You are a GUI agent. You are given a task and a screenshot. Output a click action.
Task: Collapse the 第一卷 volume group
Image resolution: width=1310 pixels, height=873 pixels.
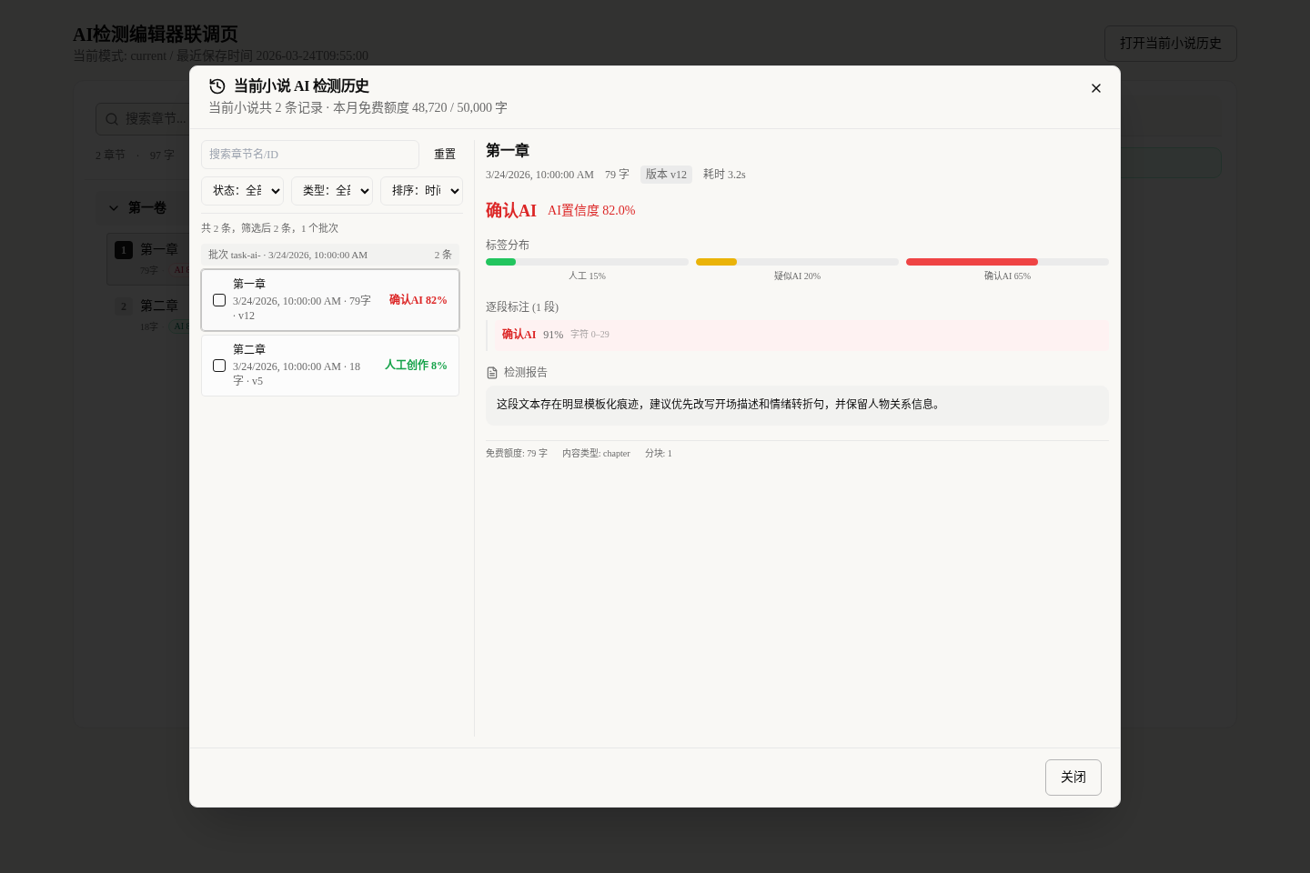(x=115, y=208)
